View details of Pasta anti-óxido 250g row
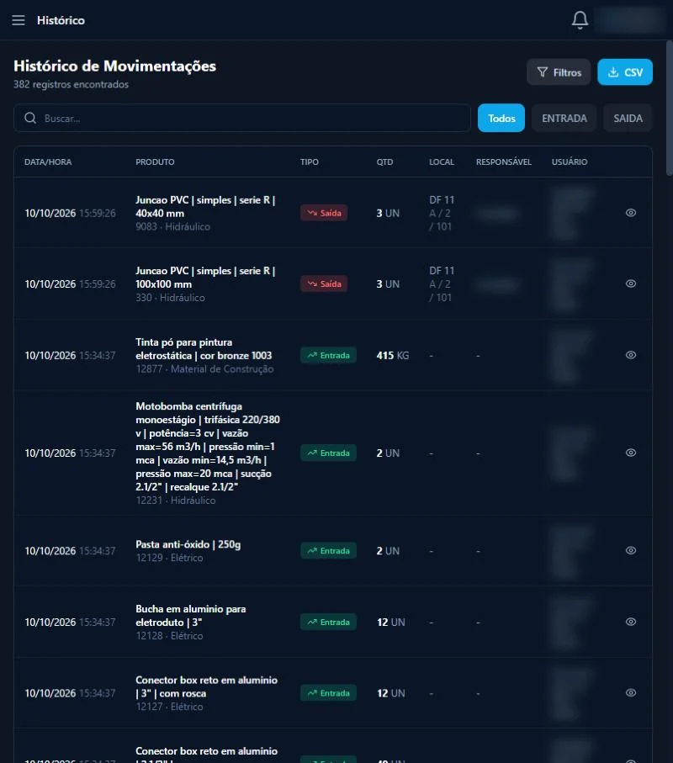 (x=631, y=550)
